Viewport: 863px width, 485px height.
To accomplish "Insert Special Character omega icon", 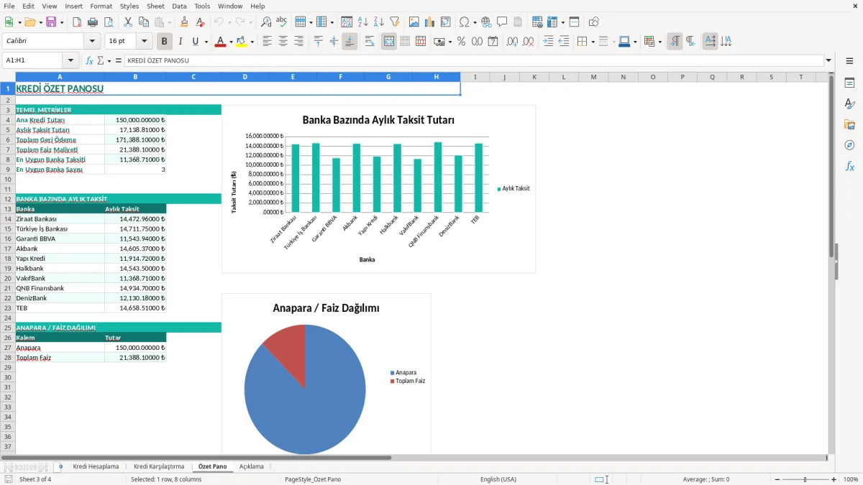I will [464, 22].
